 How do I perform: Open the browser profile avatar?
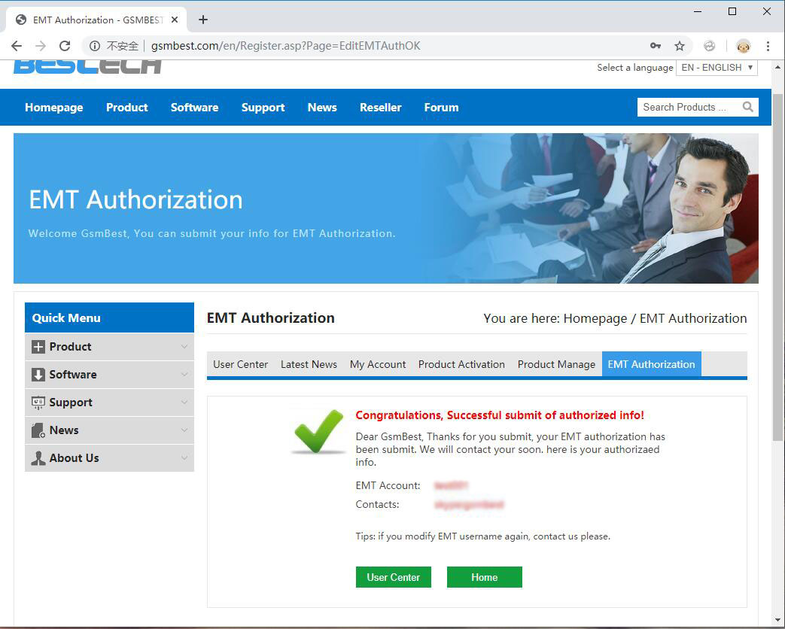click(744, 46)
